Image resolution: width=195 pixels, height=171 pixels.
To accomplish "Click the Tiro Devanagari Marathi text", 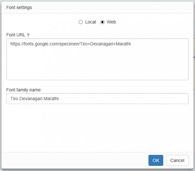I will [34, 99].
